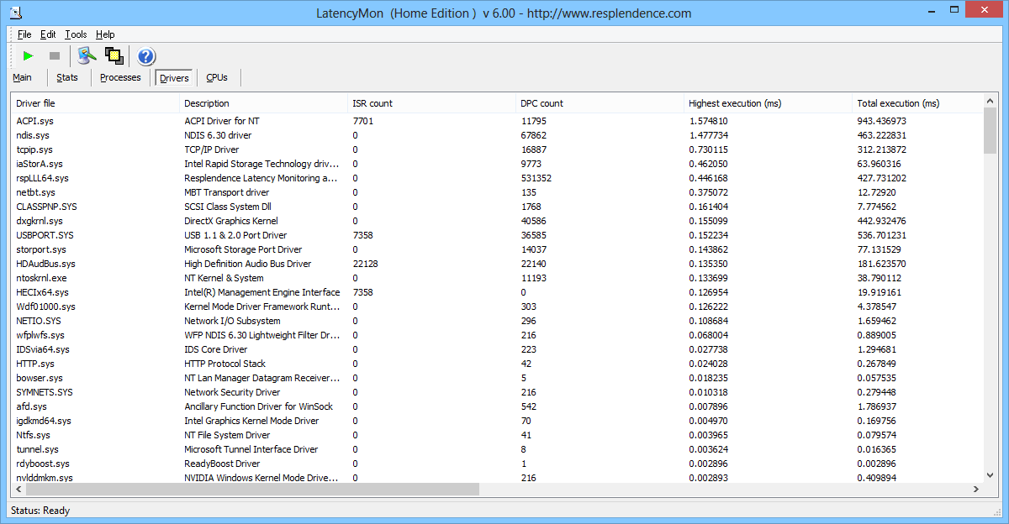Select the rspLLL64.sys driver row
This screenshot has width=1009, height=524.
coord(497,178)
